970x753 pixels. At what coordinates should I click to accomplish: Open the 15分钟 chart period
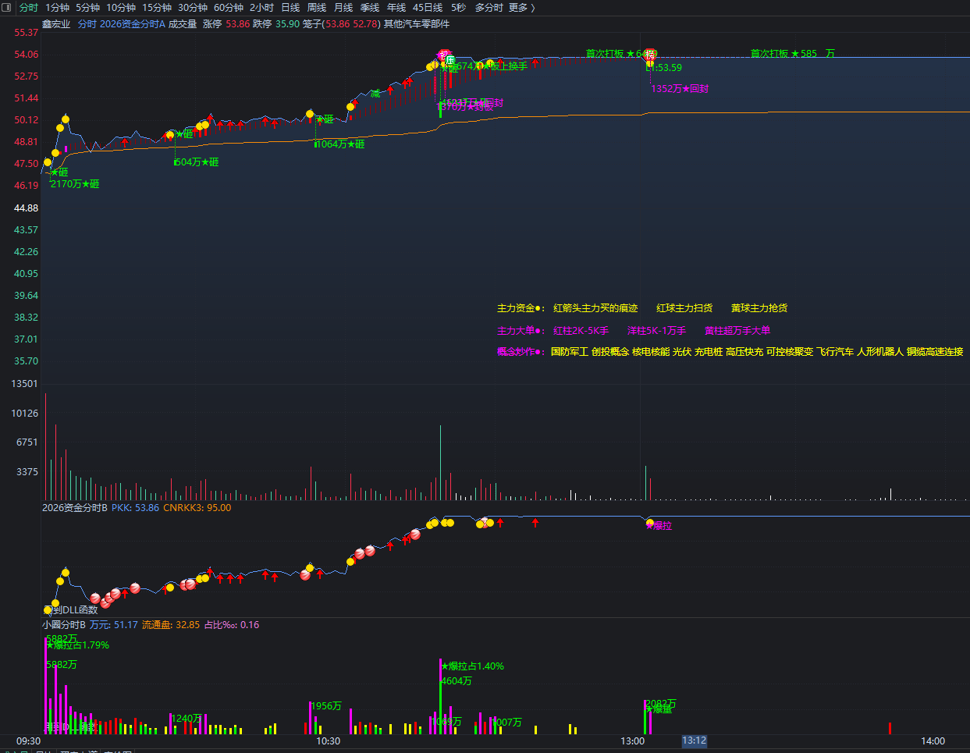157,8
